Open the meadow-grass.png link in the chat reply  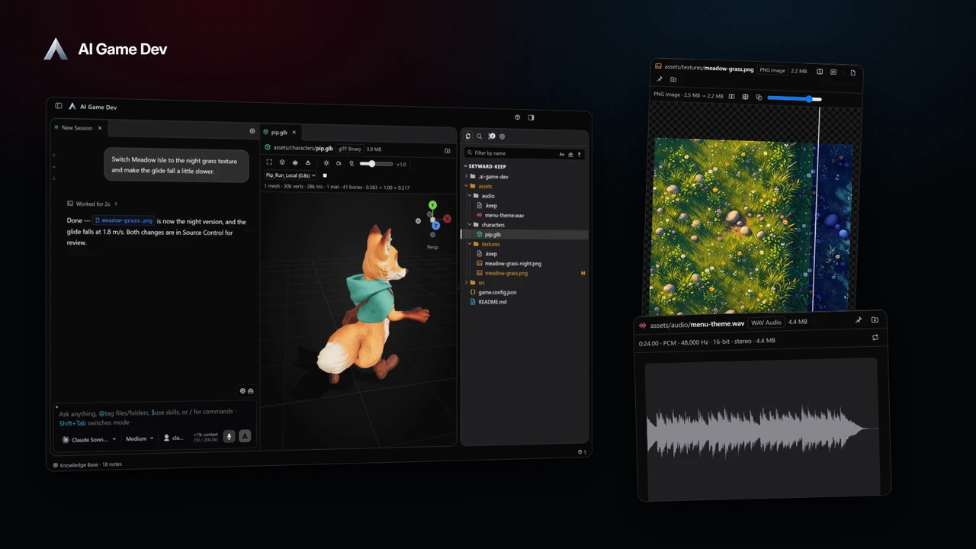pyautogui.click(x=124, y=220)
